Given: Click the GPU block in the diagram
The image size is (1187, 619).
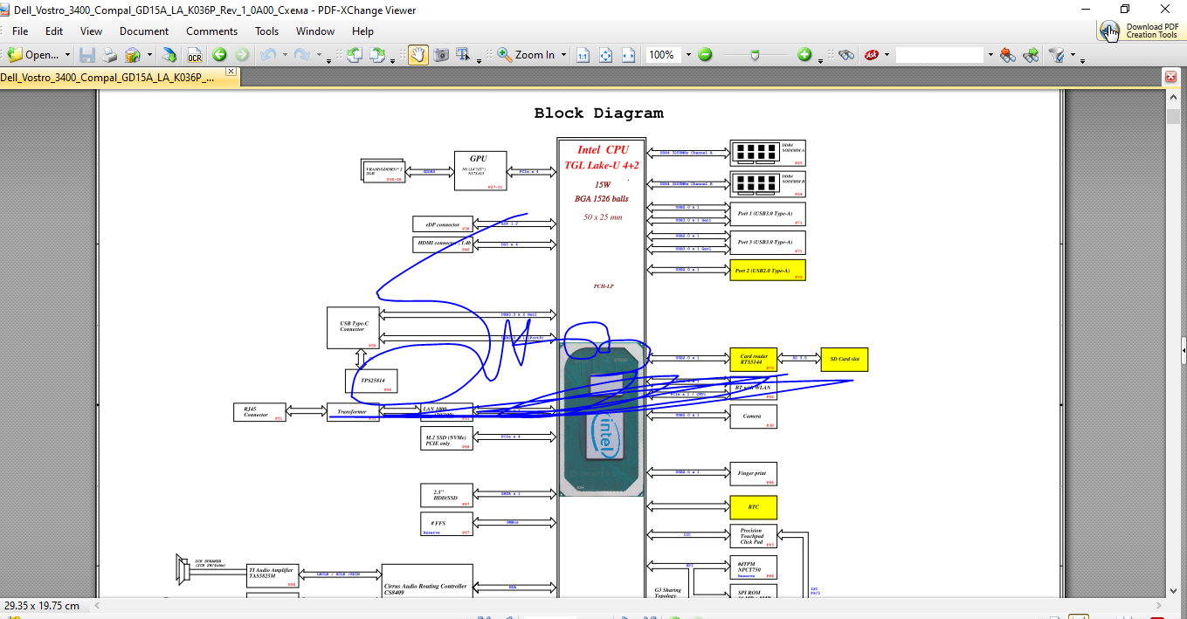Looking at the screenshot, I should (480, 171).
